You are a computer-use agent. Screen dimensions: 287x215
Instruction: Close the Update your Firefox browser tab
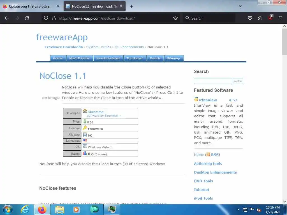[x=58, y=6]
